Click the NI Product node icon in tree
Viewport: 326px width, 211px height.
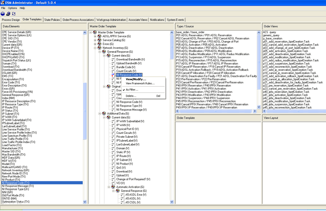(x=113, y=164)
